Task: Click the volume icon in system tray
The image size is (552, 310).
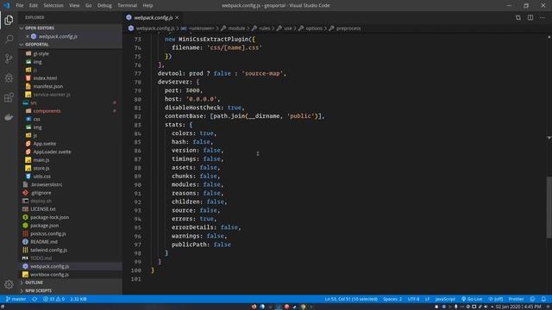Action: (x=486, y=307)
